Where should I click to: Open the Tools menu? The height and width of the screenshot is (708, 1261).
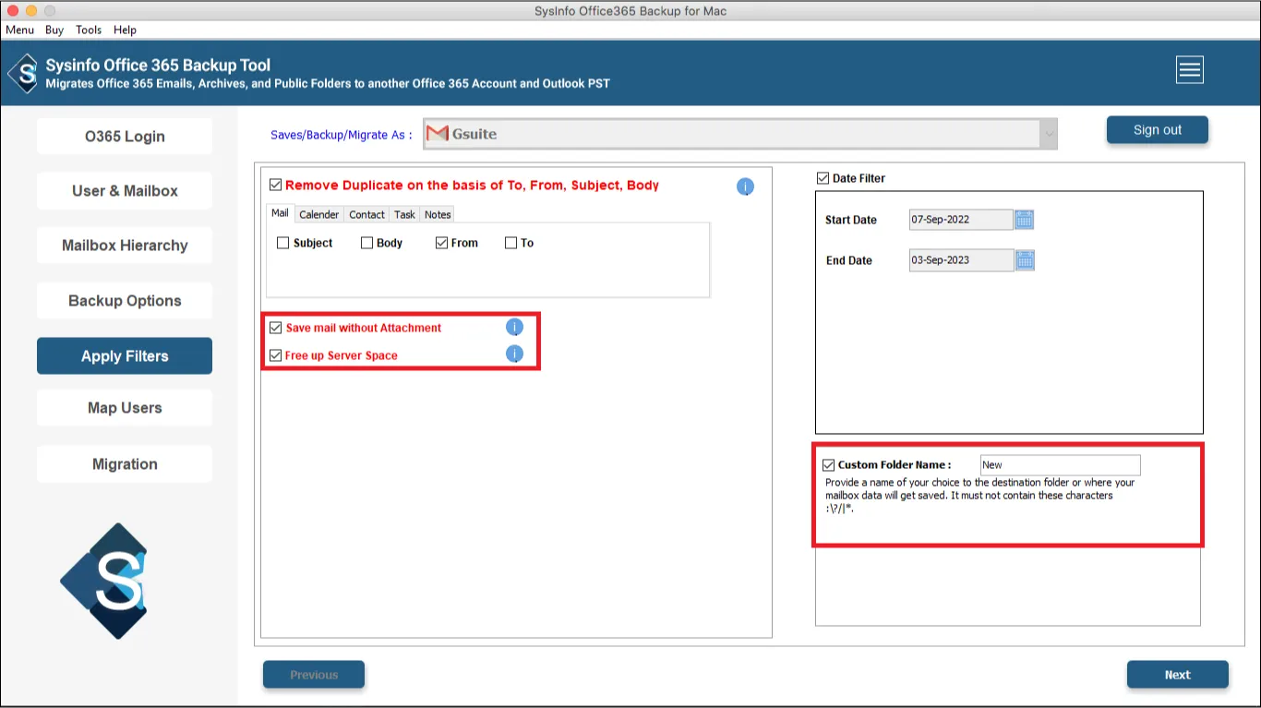coord(89,30)
